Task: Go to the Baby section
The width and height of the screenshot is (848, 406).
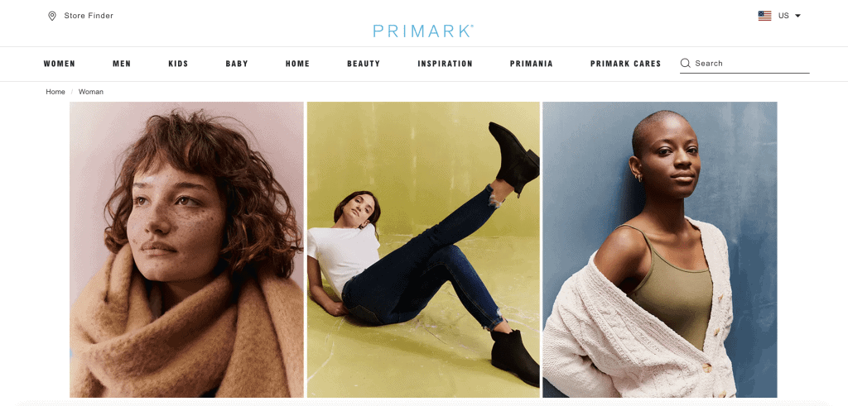Action: (237, 64)
